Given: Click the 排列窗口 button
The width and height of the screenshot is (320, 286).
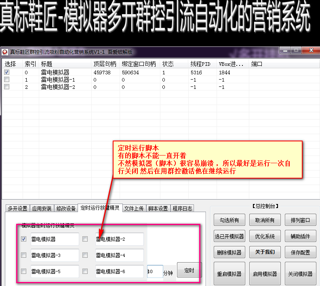Looking at the screenshot, I should coord(301,220).
